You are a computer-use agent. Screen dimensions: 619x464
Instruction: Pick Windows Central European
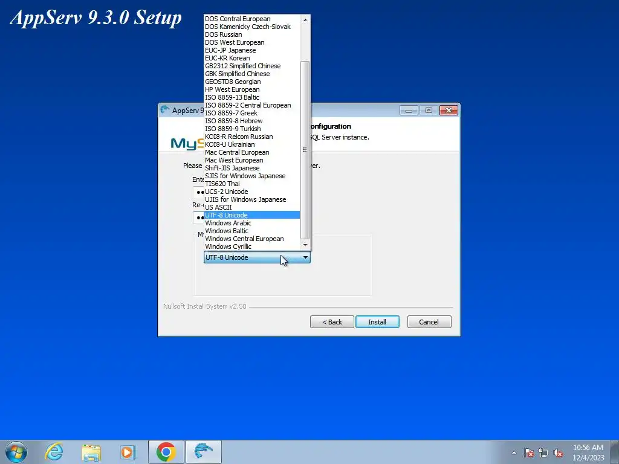[x=252, y=239]
